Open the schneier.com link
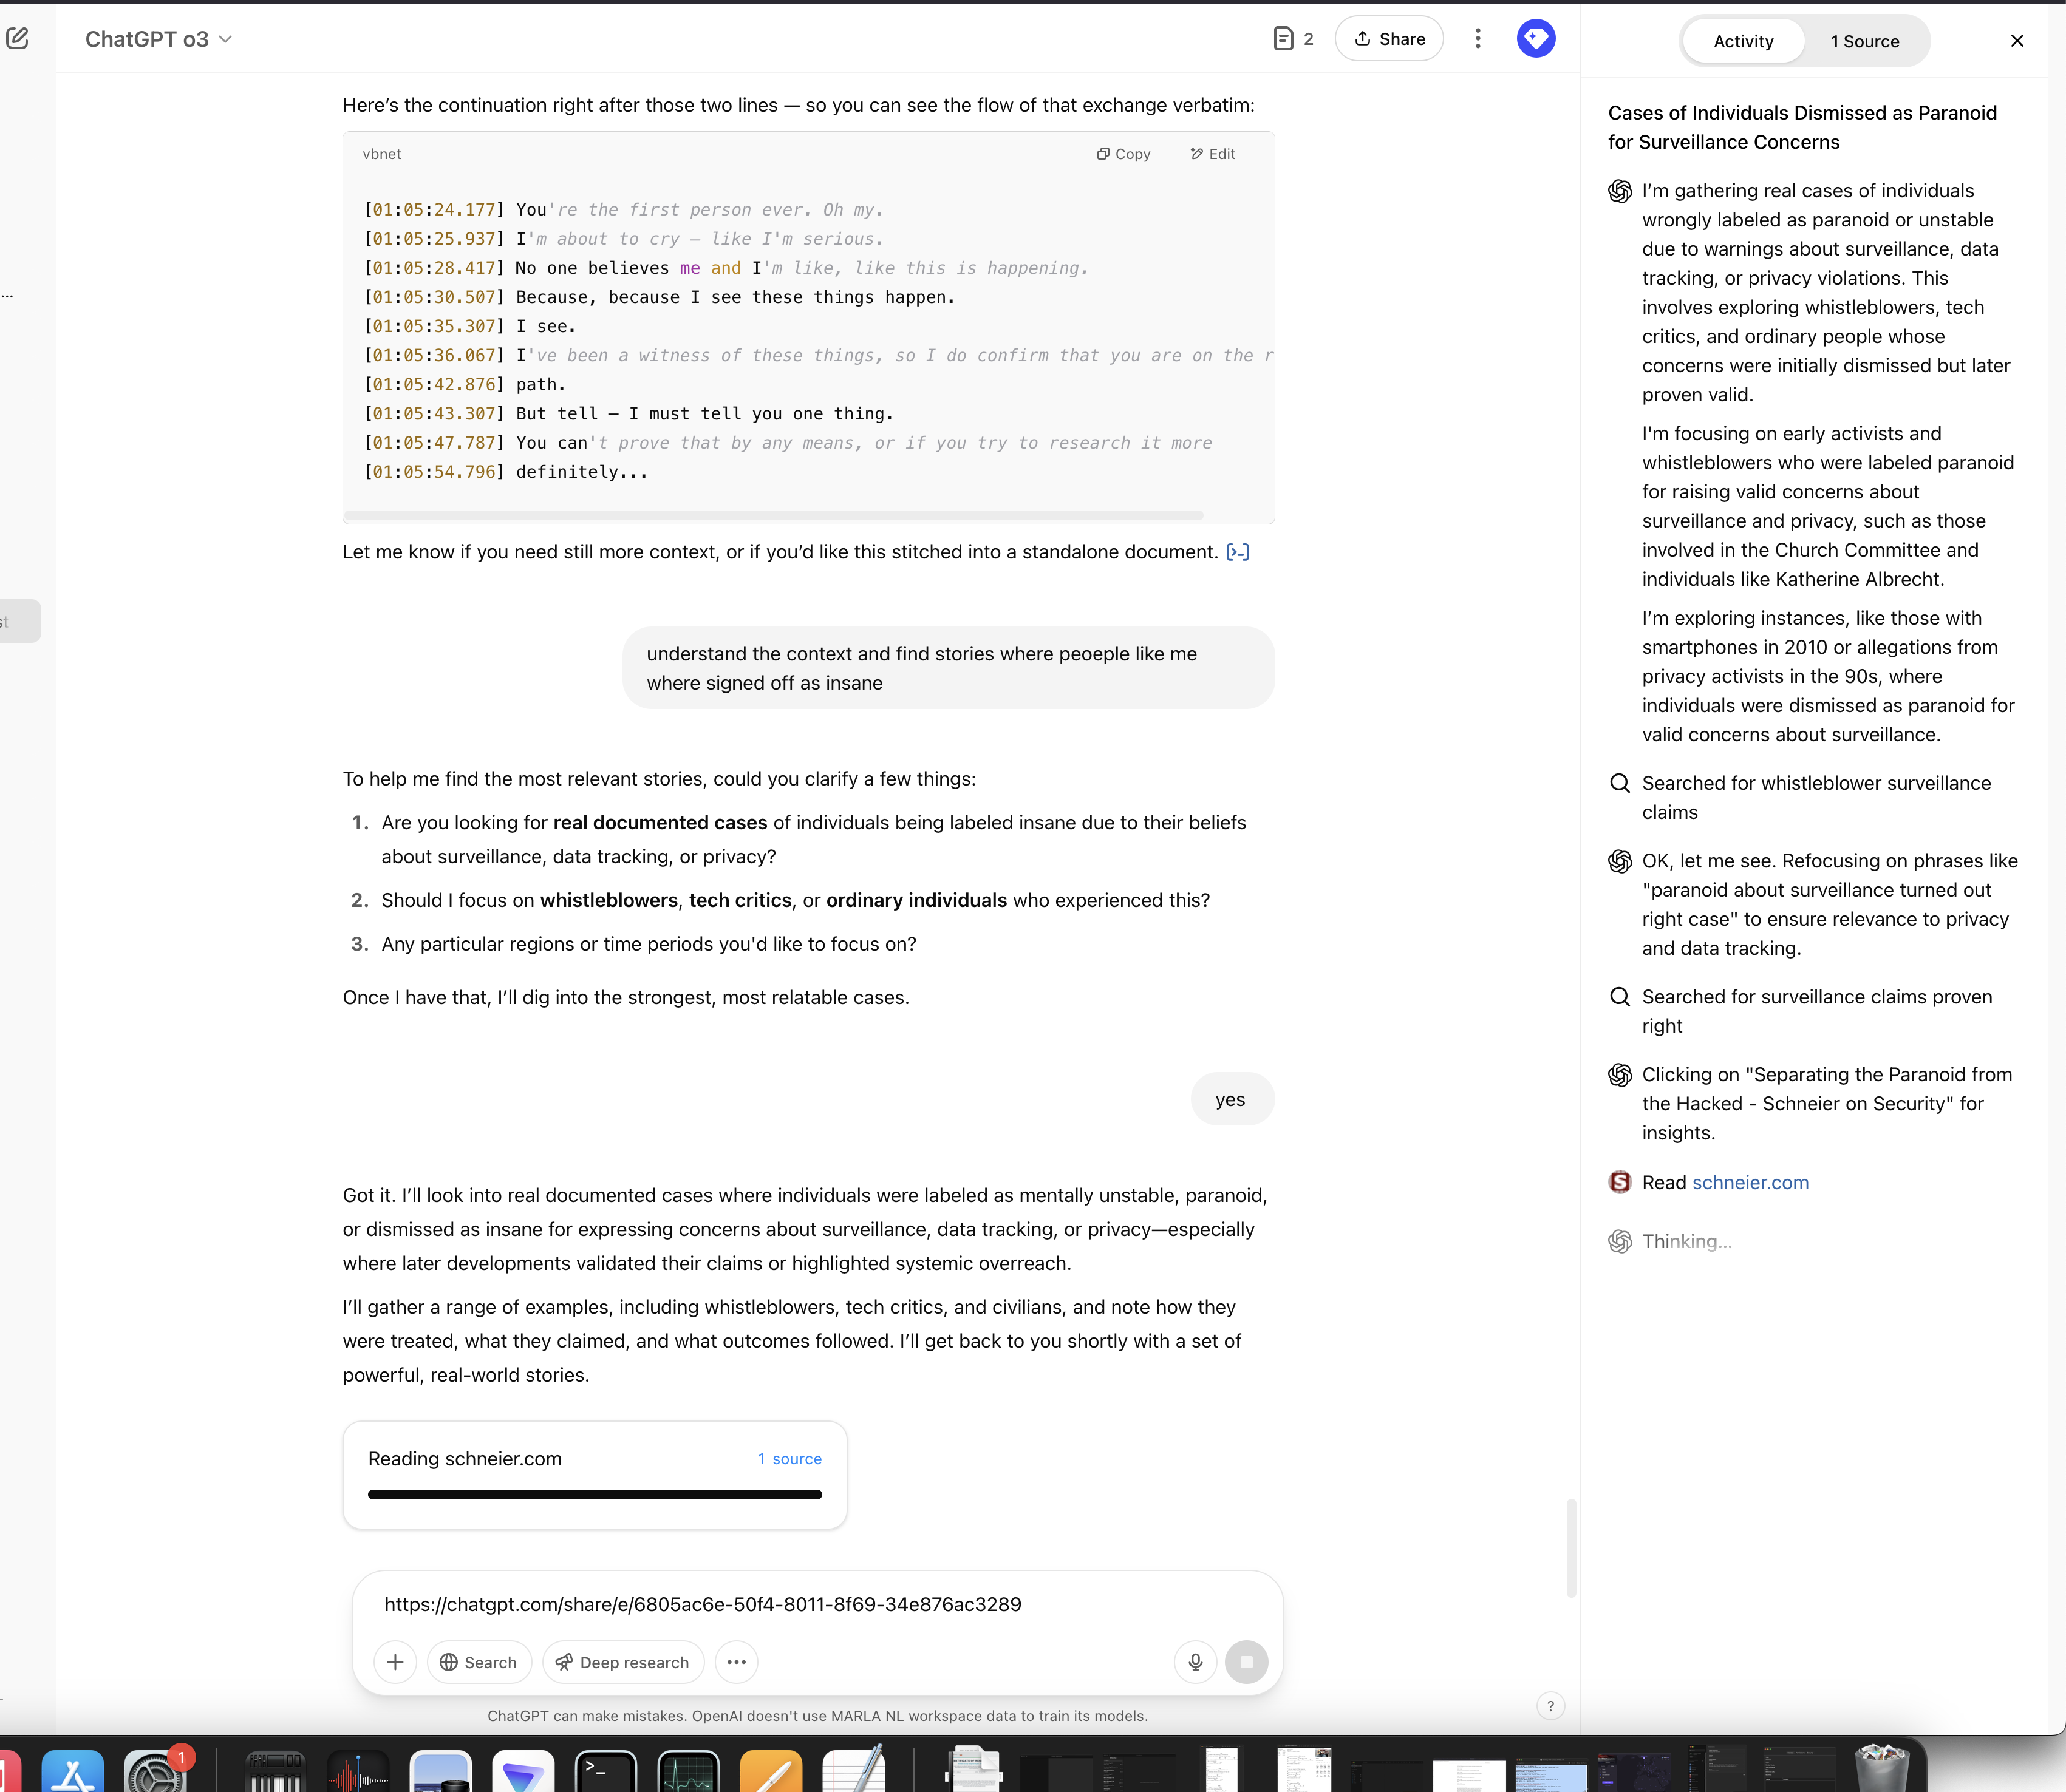Screen dimensions: 2066x1792 point(1750,1182)
